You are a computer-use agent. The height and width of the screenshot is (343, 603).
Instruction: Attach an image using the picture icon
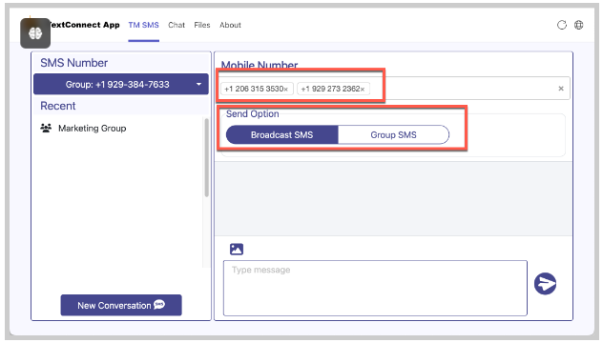point(237,250)
